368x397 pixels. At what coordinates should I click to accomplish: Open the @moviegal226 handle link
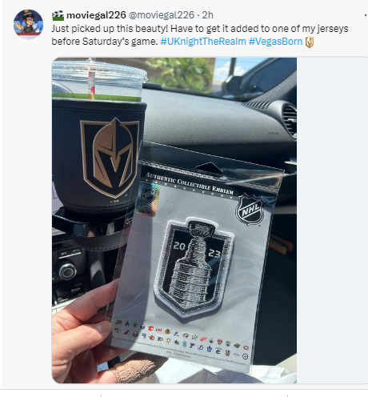click(162, 15)
